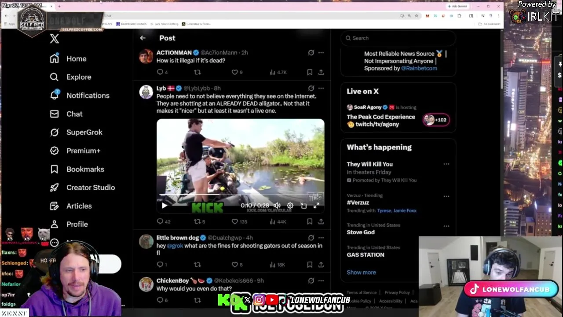Bookmark this page with browser star
Viewport: 563px width, 317px height.
(x=417, y=16)
